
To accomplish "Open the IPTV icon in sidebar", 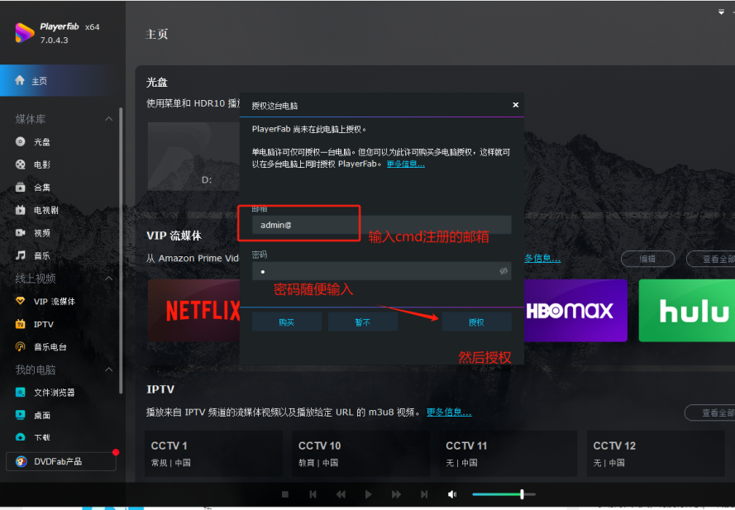I will [20, 324].
